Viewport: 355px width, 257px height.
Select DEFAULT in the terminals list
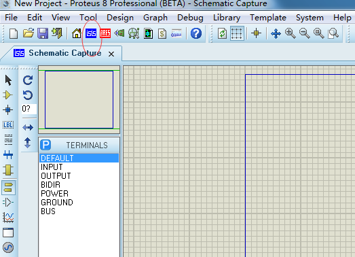79,158
